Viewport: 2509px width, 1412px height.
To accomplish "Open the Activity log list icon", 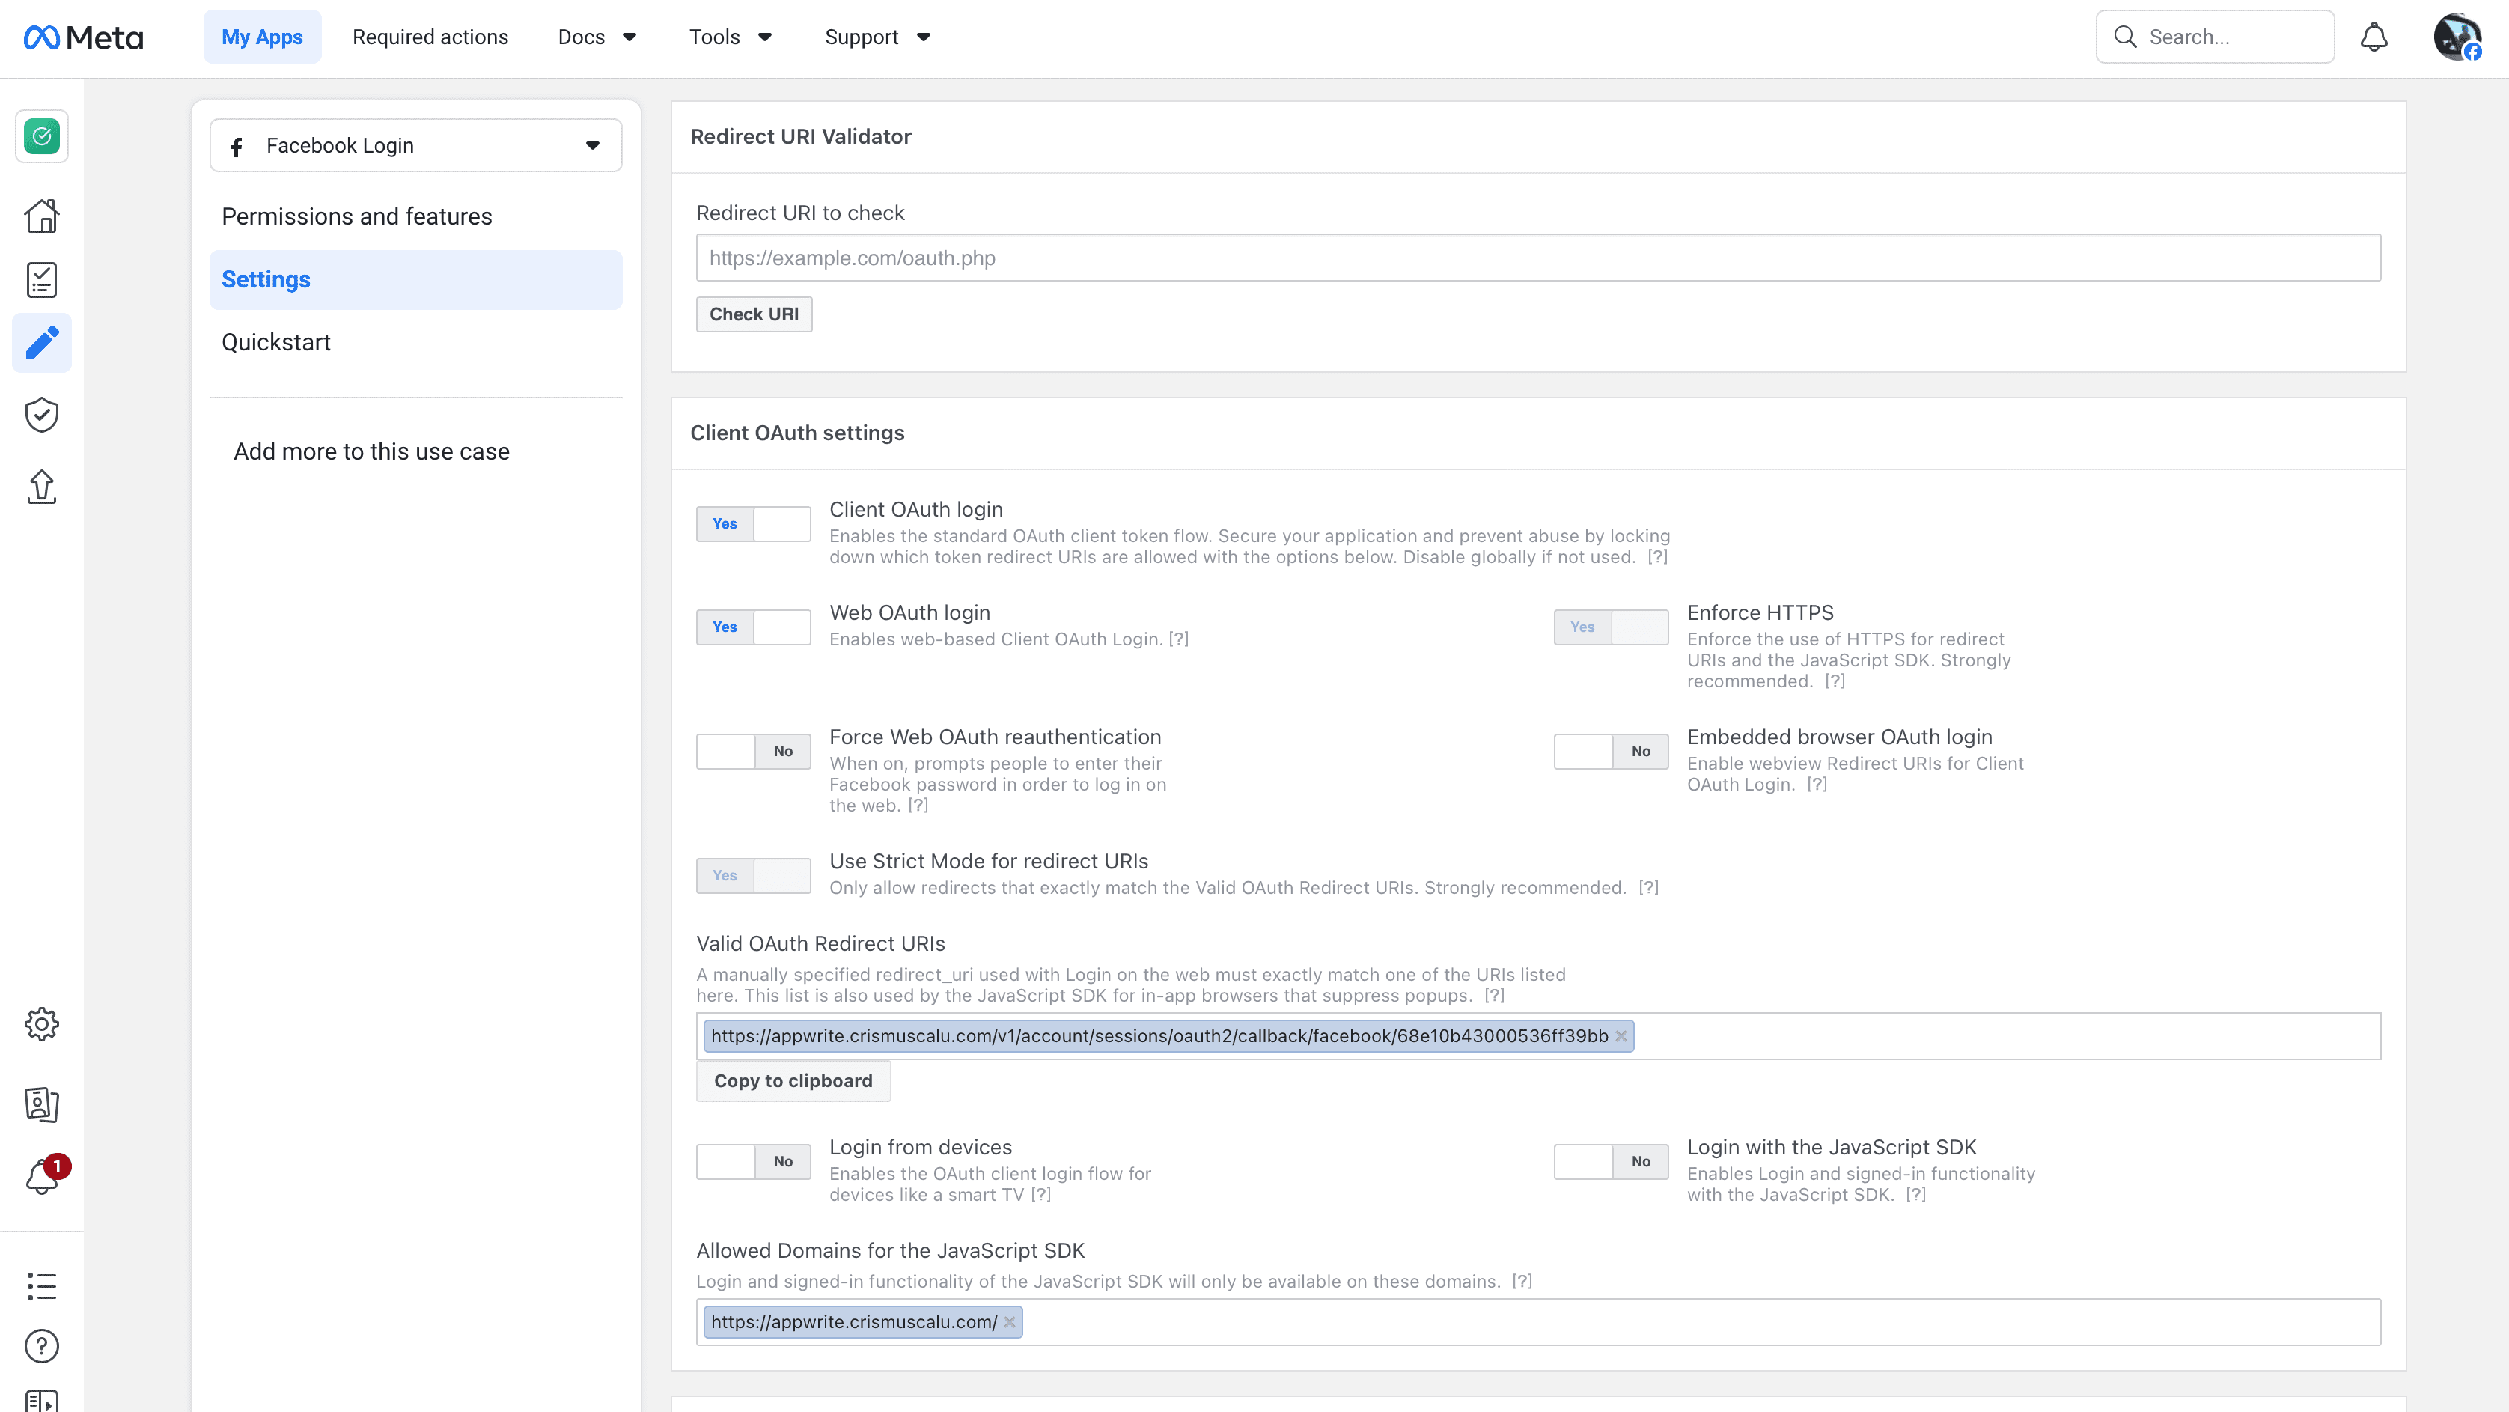I will tap(41, 1286).
